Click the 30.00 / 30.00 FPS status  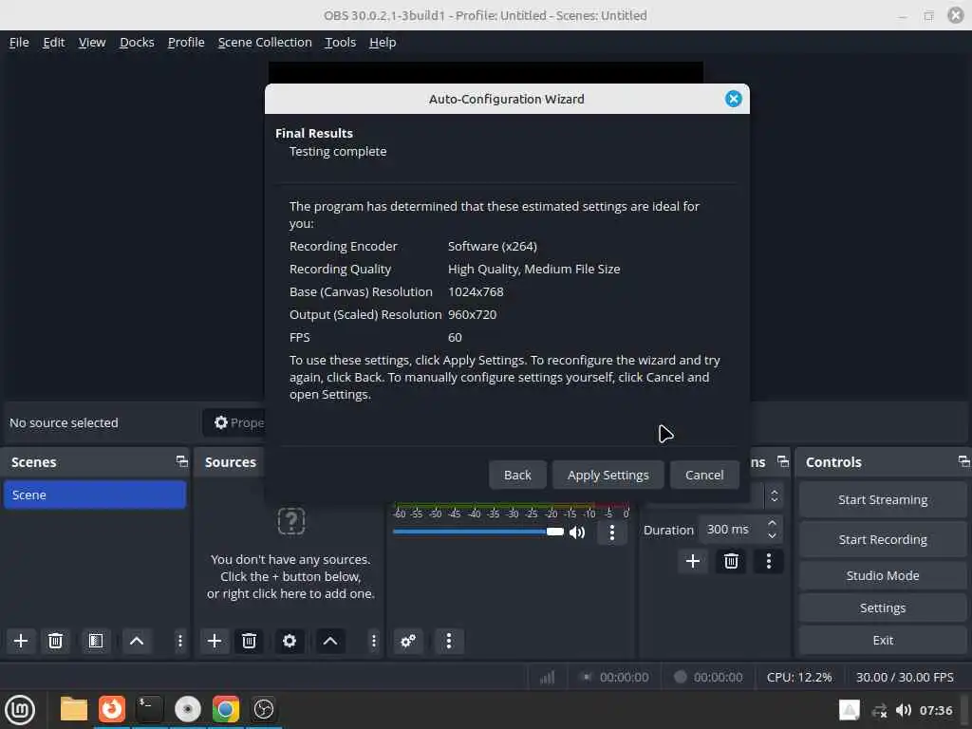(905, 677)
